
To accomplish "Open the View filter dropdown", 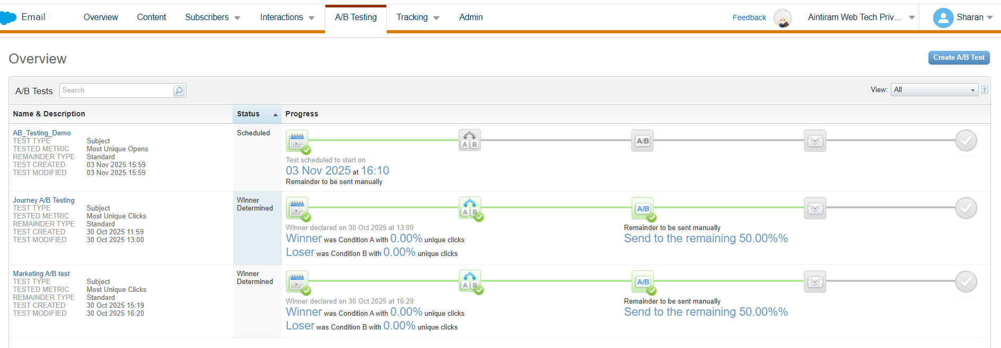I will pyautogui.click(x=935, y=90).
